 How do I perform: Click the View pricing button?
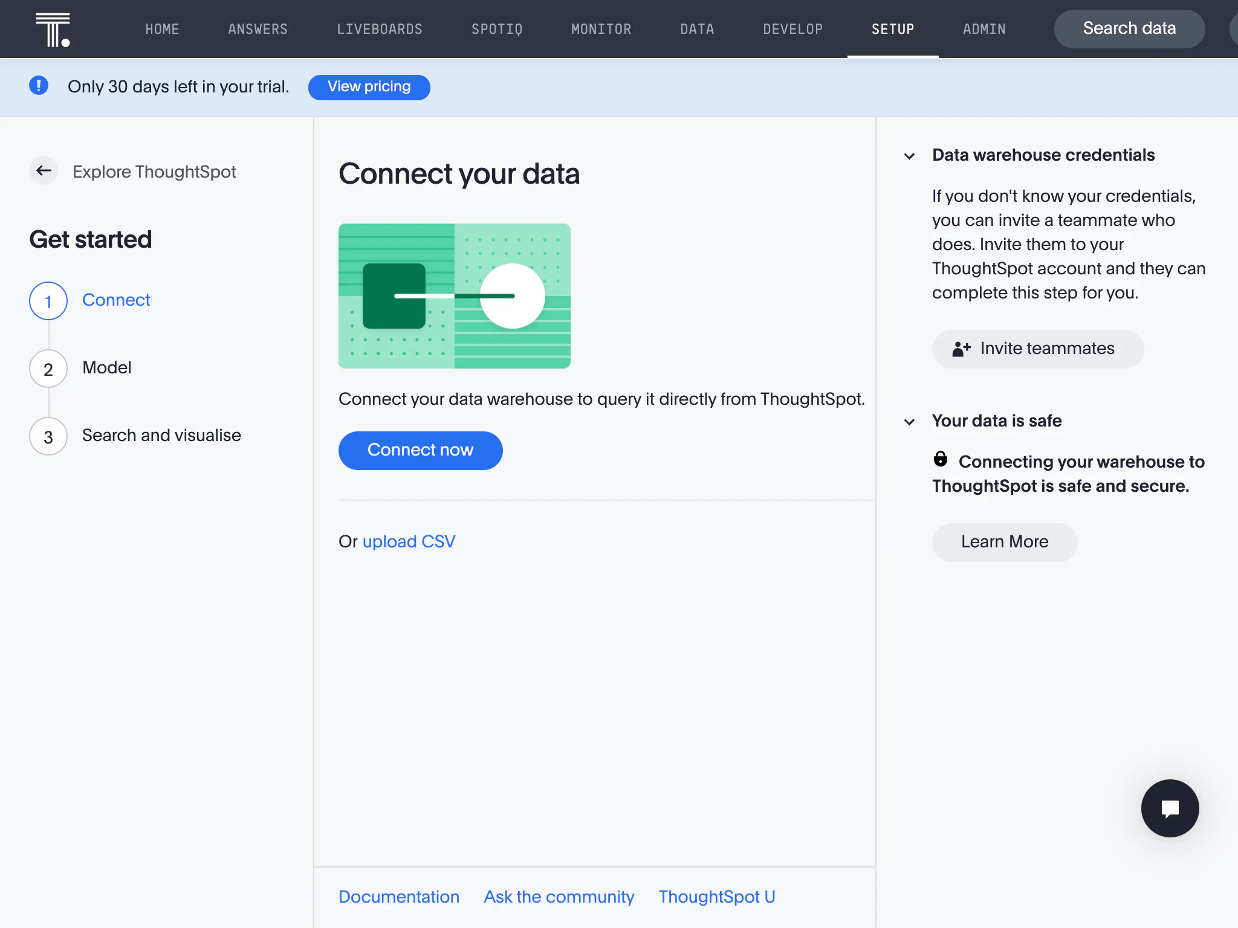(369, 87)
